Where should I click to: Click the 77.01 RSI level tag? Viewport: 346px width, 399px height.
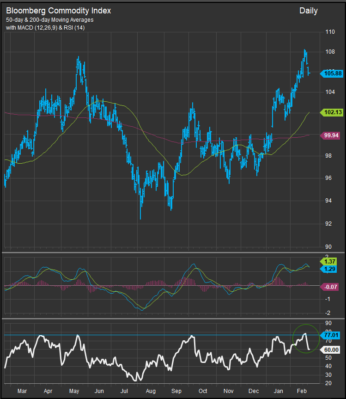click(330, 335)
